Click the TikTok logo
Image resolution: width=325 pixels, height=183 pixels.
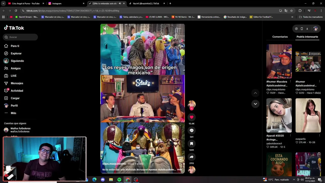tap(14, 28)
